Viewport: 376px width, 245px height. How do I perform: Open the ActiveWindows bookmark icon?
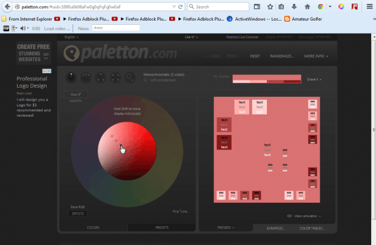(x=230, y=19)
